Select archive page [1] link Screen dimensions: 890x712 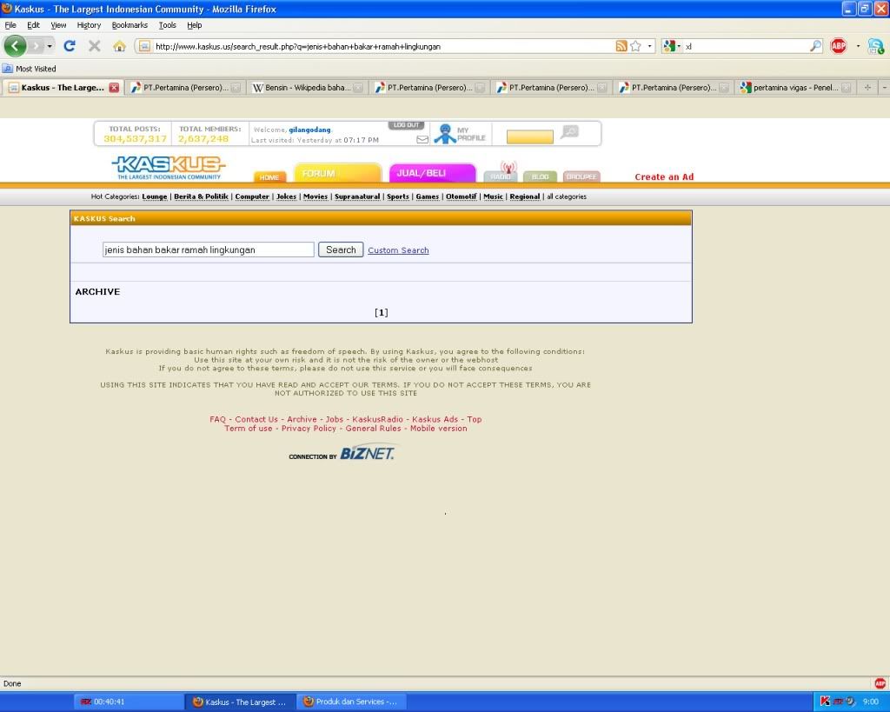(x=382, y=313)
